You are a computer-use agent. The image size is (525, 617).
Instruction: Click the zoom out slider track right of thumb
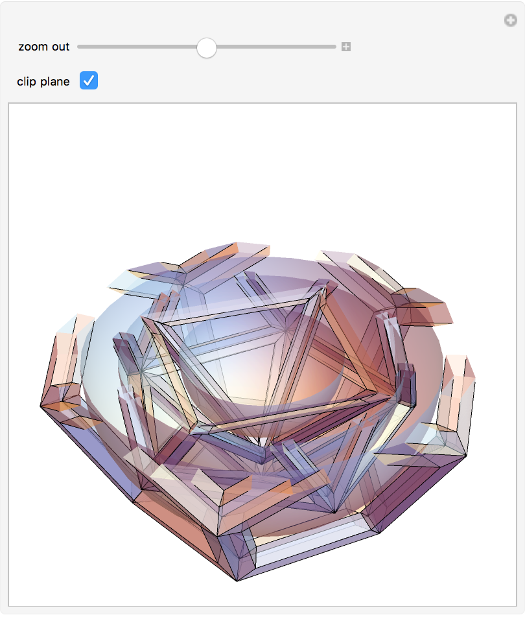[x=276, y=47]
